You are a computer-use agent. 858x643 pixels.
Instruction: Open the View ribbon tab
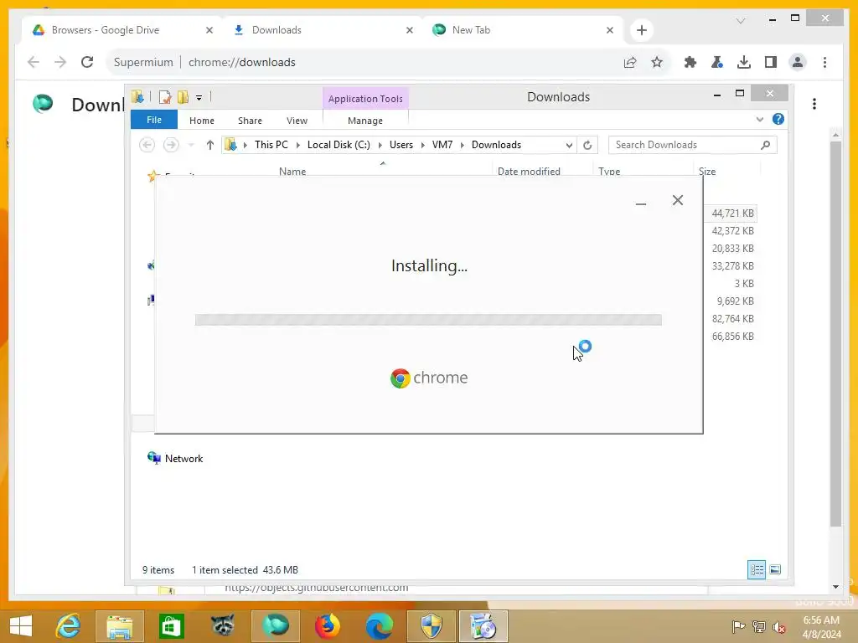[297, 121]
